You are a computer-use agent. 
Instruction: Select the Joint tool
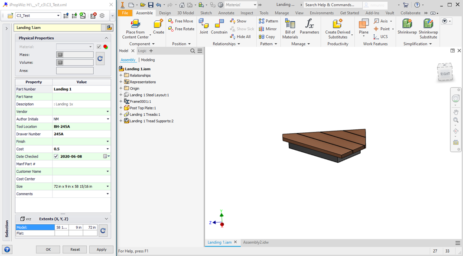[204, 26]
